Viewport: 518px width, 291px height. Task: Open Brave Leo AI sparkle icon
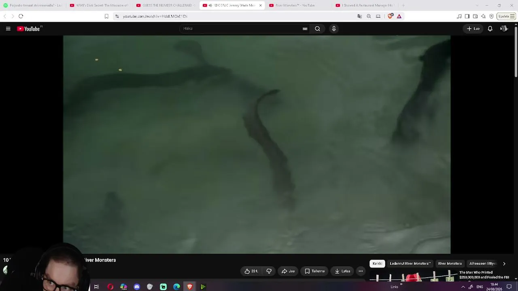point(483,16)
